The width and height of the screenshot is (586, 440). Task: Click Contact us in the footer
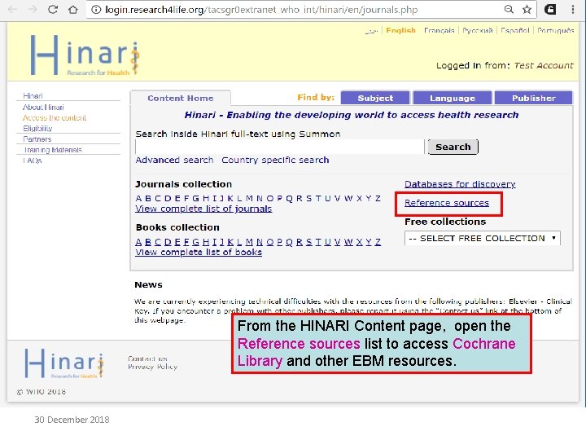(147, 359)
